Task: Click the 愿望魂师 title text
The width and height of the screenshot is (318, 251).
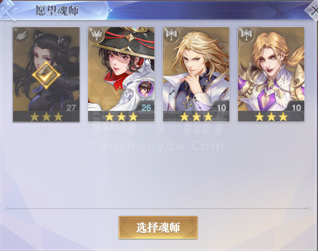Action: tap(57, 10)
